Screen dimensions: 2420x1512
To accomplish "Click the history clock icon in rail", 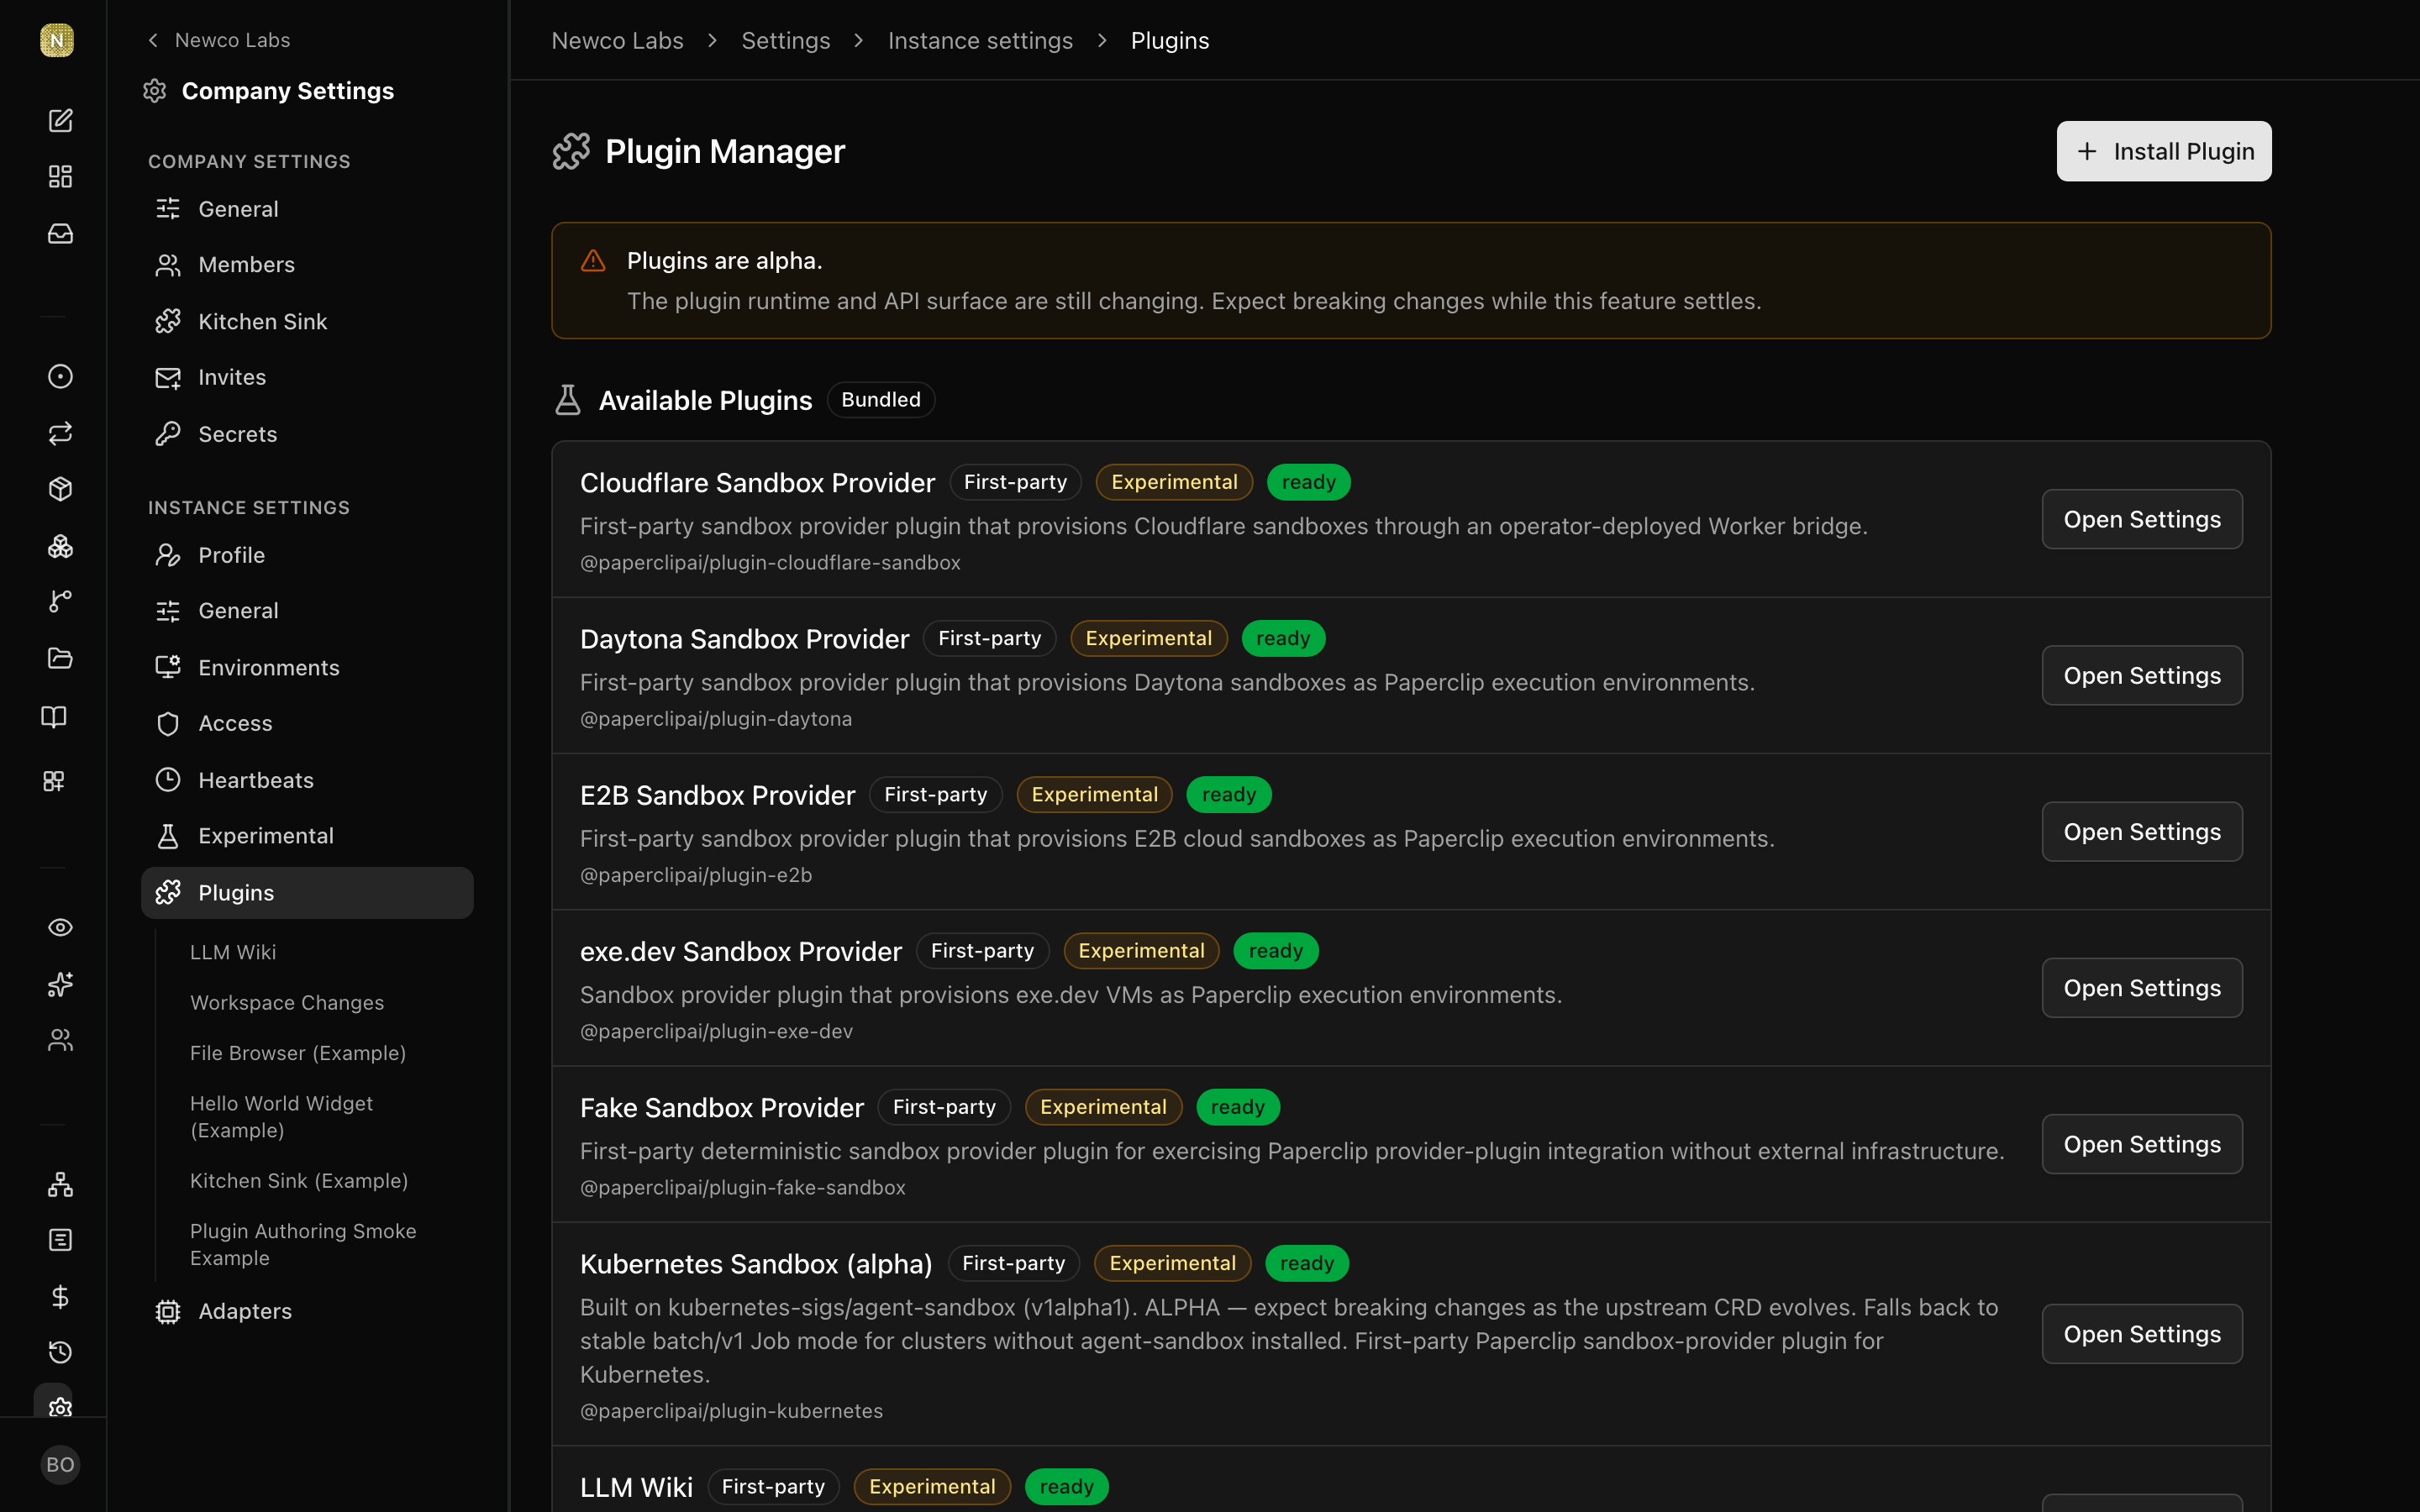I will pyautogui.click(x=60, y=1353).
